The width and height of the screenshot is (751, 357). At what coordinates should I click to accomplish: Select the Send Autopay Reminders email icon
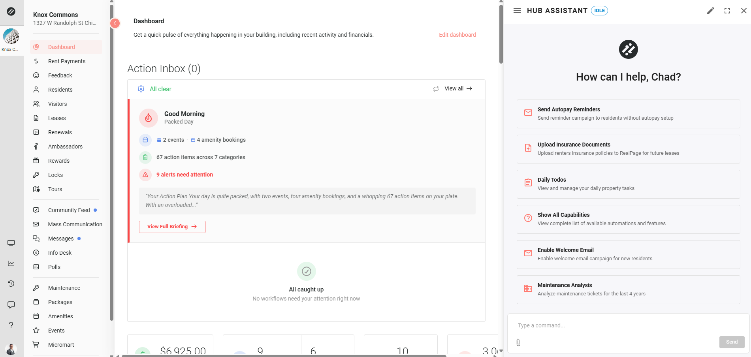point(528,113)
